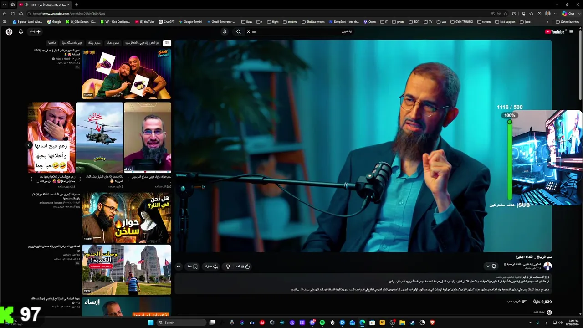Go back in the browser

(5, 14)
